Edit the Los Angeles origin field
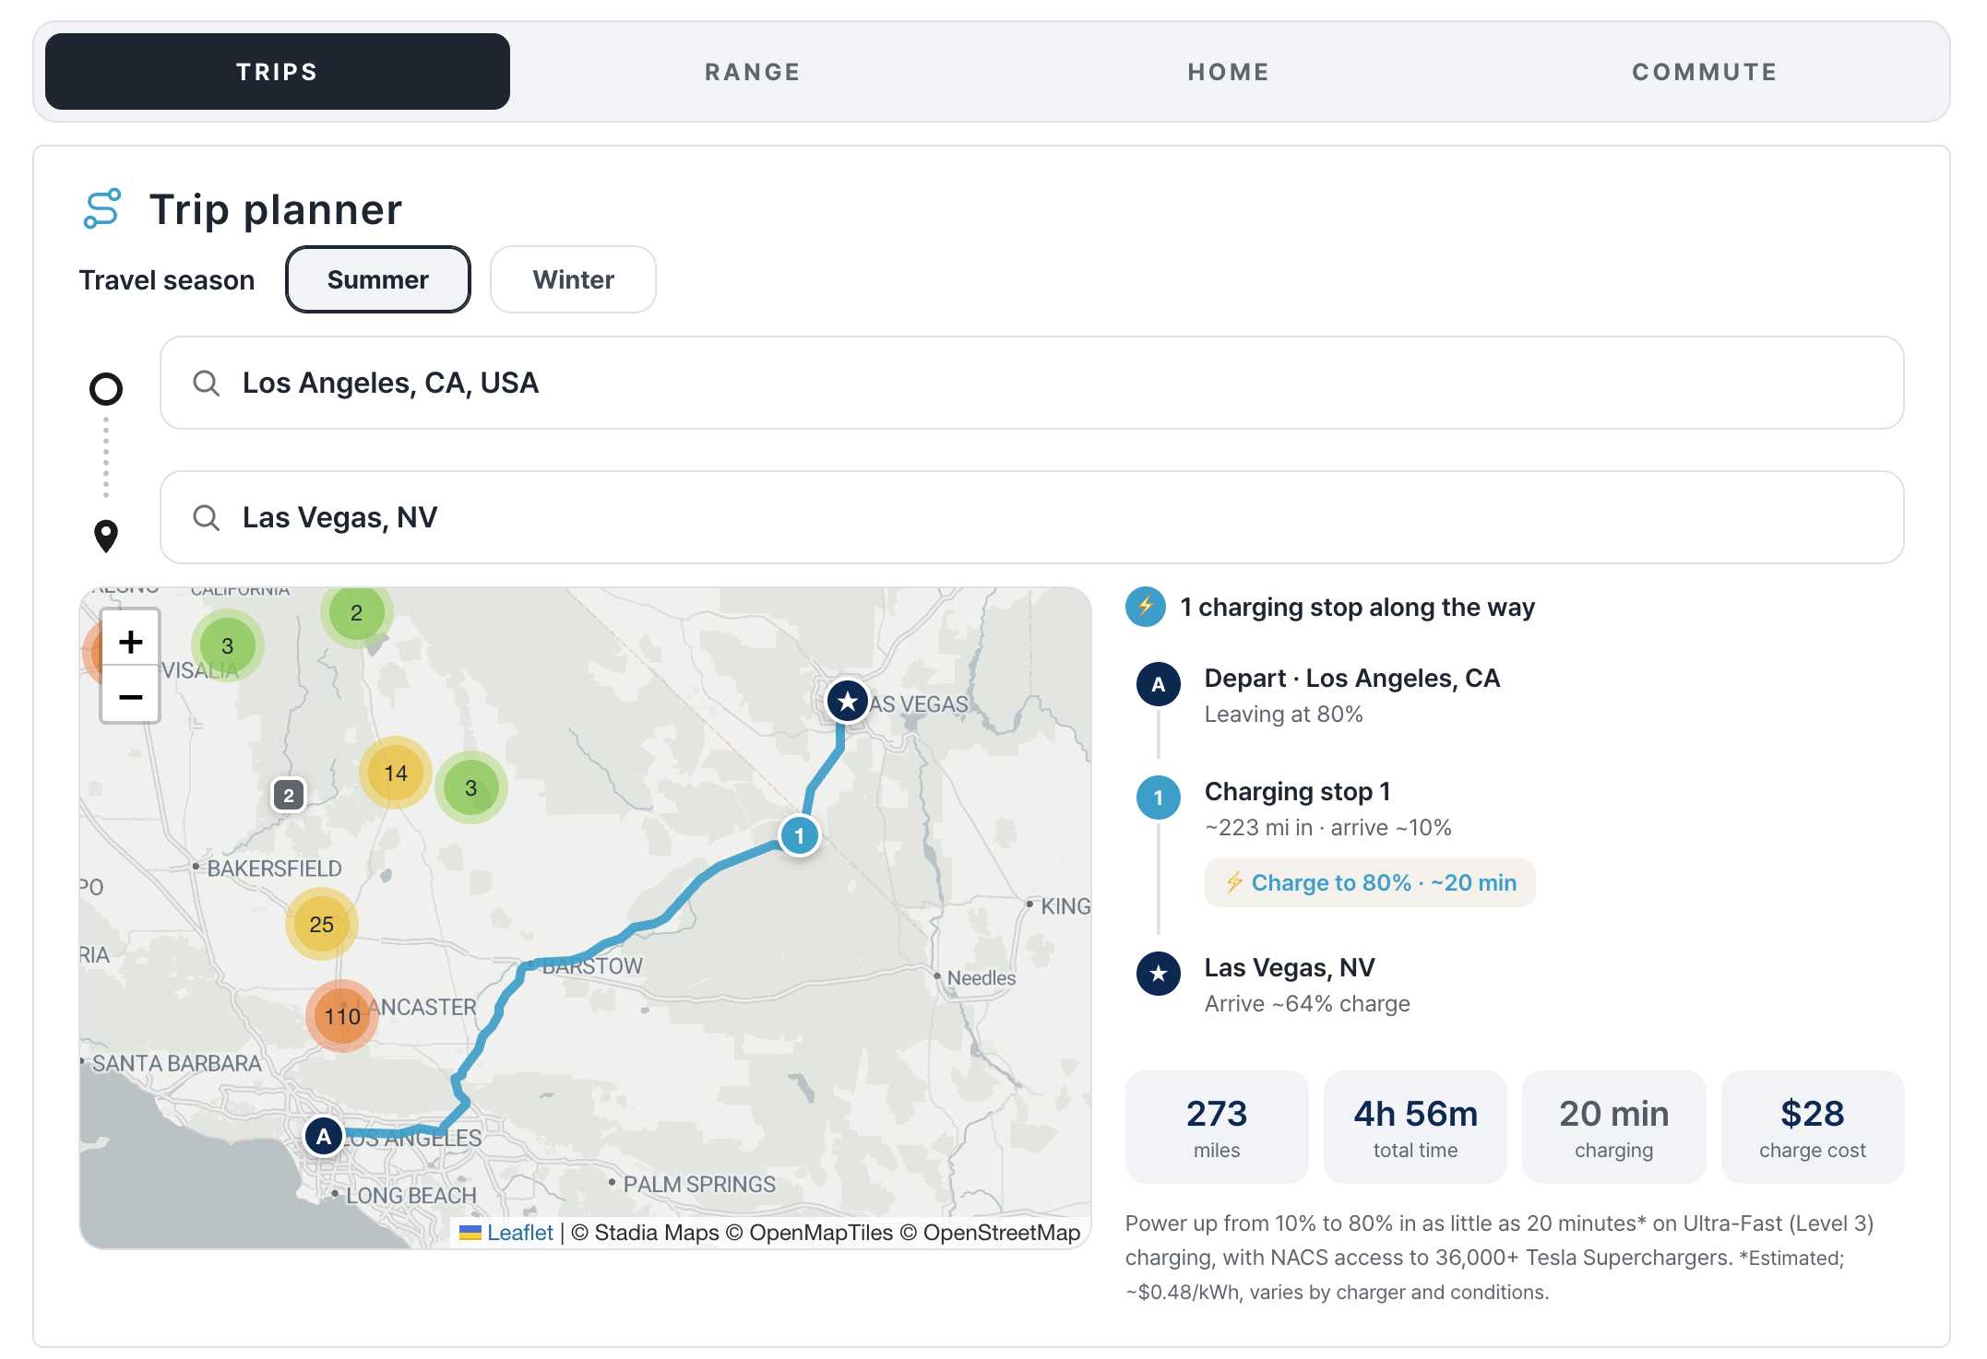Screen dimensions: 1987x1359 [1031, 383]
